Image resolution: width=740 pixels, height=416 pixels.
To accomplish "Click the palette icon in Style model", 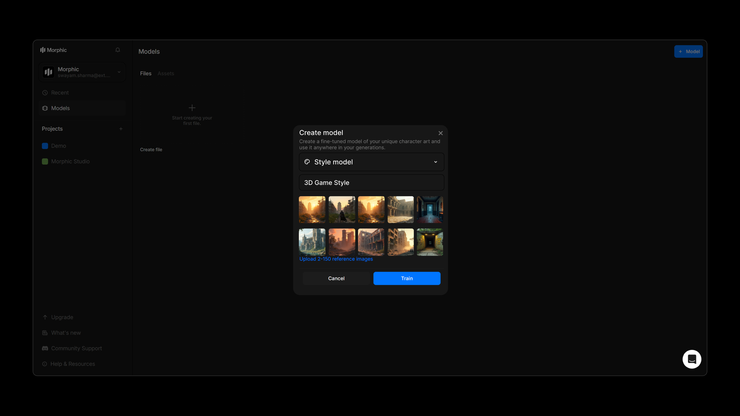I will [x=307, y=162].
